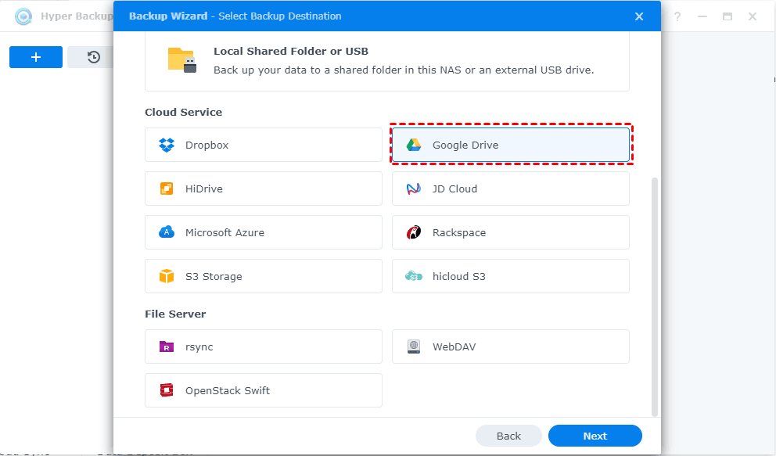The height and width of the screenshot is (456, 776).
Task: Close the Backup Wizard dialog
Action: [639, 16]
